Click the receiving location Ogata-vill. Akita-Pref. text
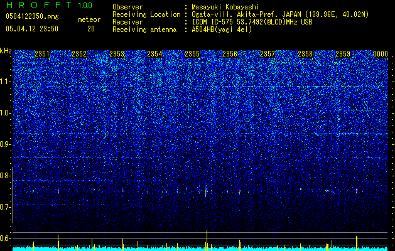 (280, 14)
